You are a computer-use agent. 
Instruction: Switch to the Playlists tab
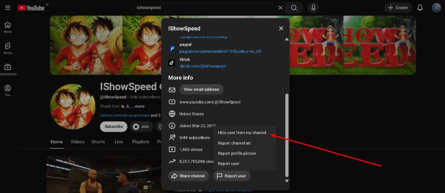click(x=141, y=142)
